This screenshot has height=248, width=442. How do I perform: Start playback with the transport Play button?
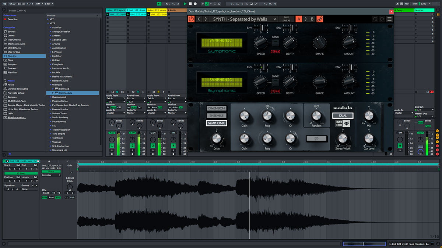click(x=185, y=4)
